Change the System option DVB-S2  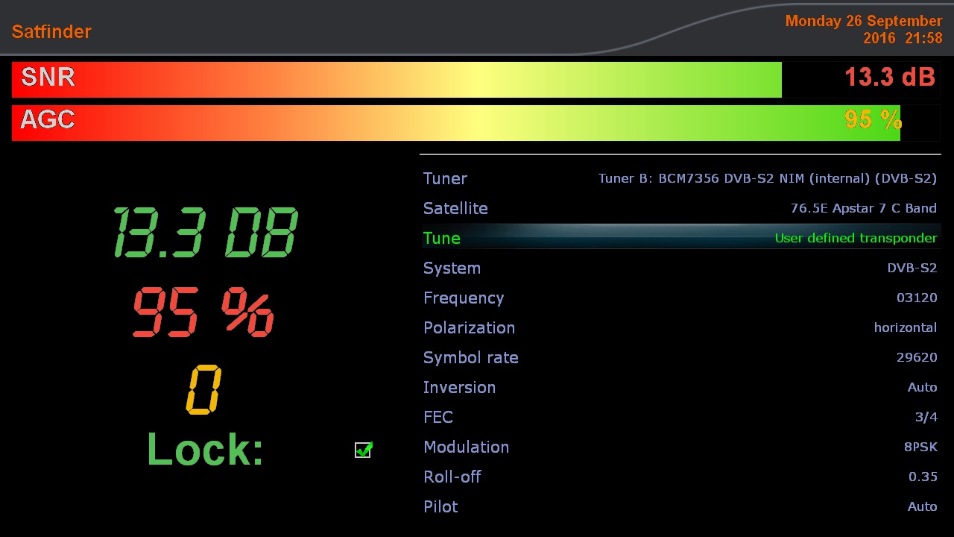click(680, 268)
